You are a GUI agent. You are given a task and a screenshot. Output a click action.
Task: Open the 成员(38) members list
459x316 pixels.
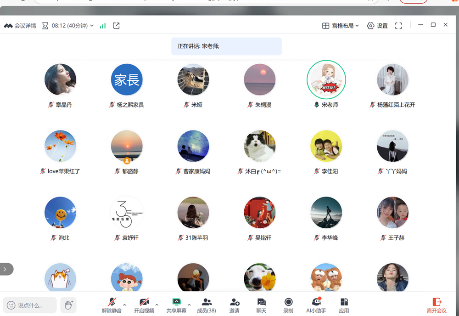click(207, 305)
